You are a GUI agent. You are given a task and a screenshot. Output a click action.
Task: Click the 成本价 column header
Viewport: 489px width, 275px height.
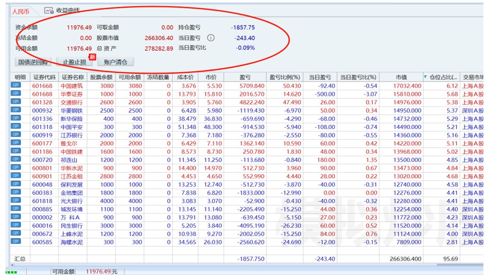coord(185,77)
